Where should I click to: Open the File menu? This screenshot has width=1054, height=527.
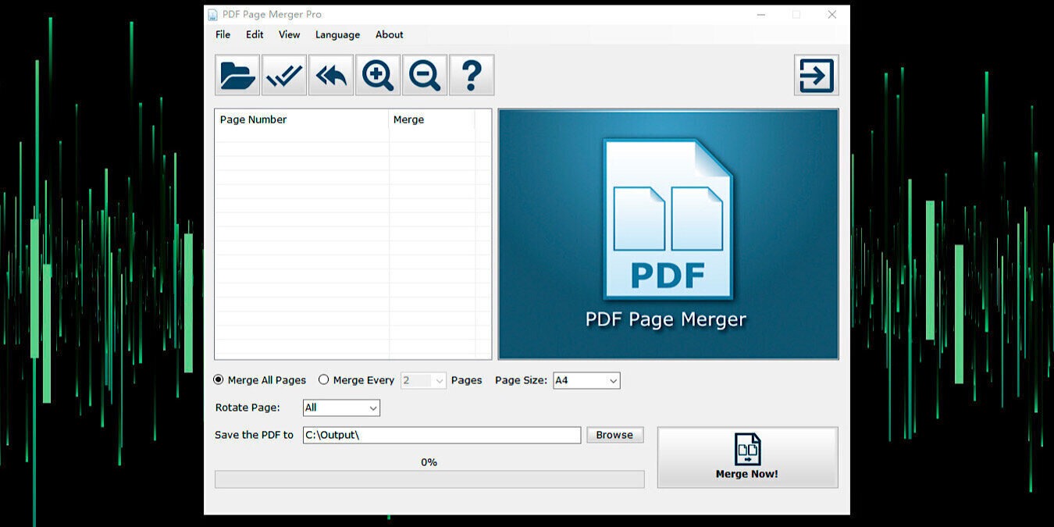click(223, 34)
